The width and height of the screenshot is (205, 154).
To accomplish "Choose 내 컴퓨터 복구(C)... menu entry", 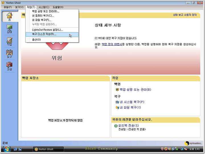I will 52,16.
